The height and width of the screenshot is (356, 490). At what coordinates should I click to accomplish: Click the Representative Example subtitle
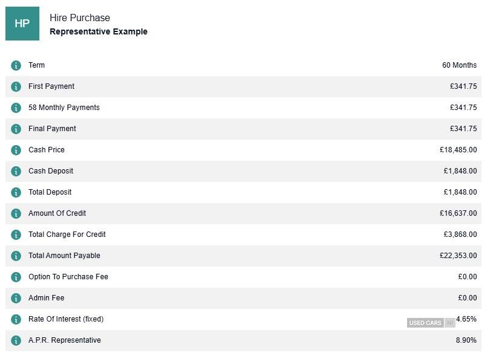point(98,31)
